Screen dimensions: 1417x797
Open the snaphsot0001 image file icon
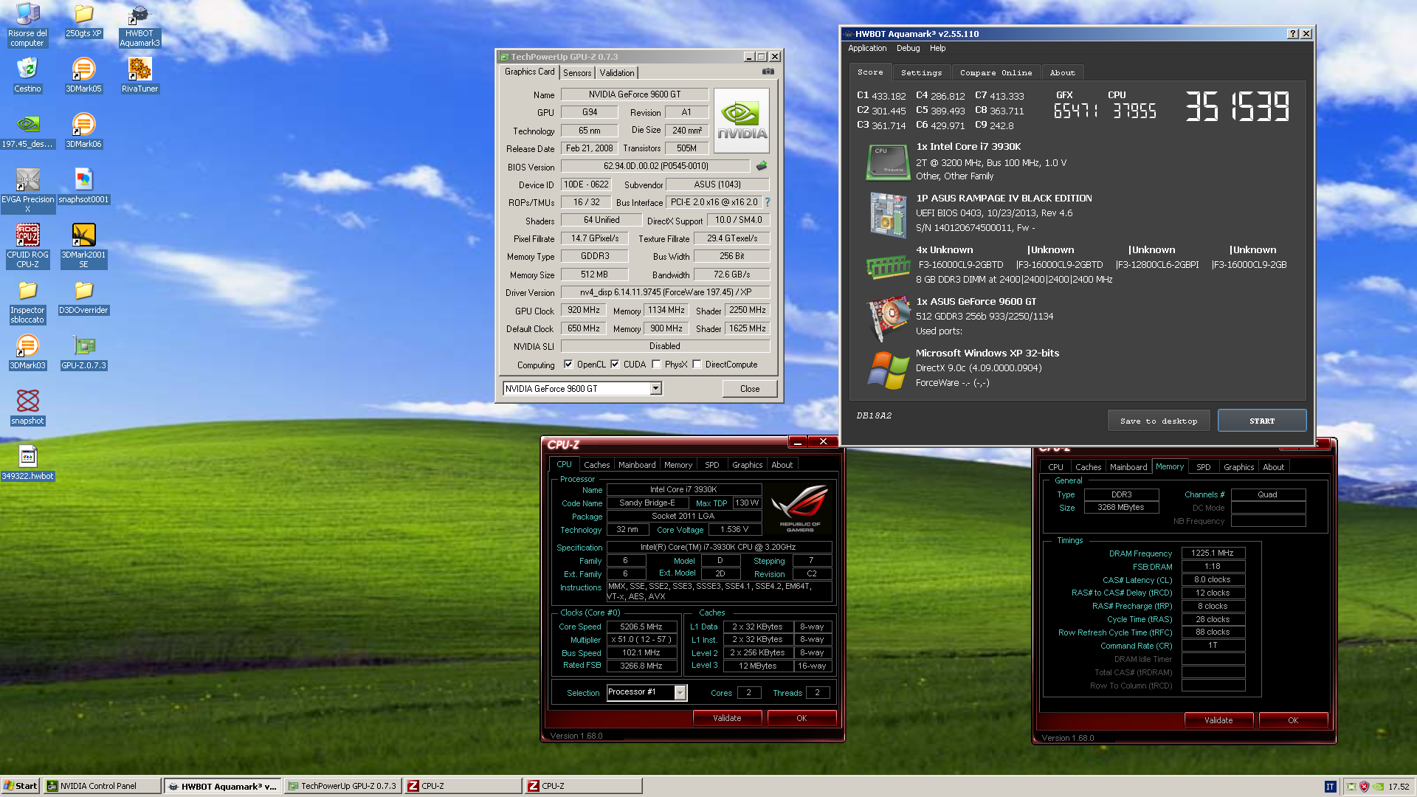pos(83,186)
